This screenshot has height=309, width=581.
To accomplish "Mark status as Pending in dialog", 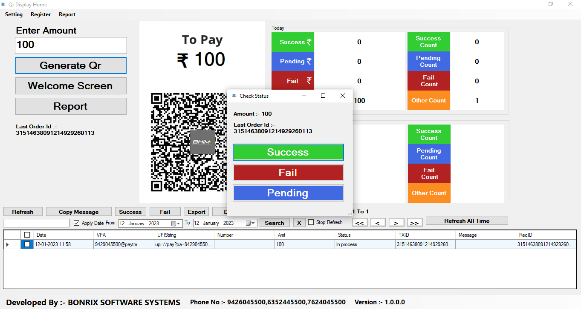I will (288, 193).
